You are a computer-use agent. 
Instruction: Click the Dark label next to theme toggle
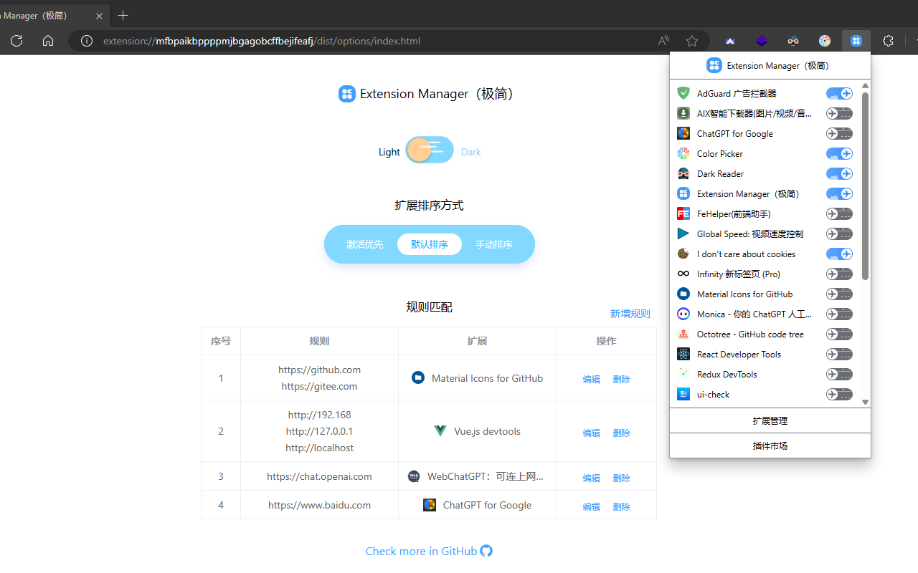click(471, 152)
